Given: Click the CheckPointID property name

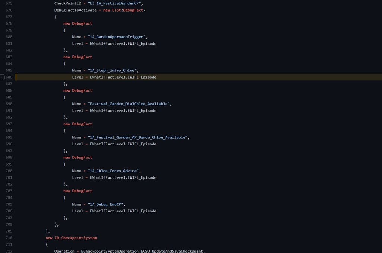Looking at the screenshot, I should coord(68,3).
